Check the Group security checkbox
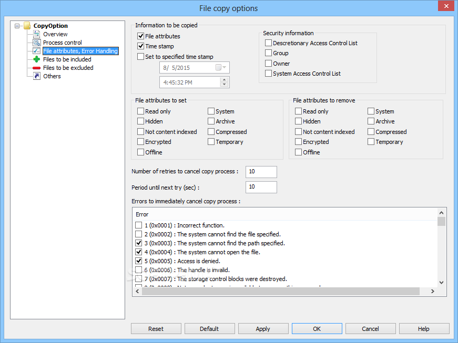Screen dimensions: 458x343 coord(268,53)
